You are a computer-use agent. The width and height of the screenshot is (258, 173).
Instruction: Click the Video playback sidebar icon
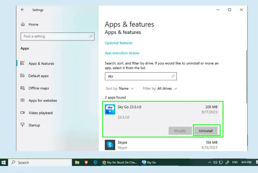coord(23,113)
